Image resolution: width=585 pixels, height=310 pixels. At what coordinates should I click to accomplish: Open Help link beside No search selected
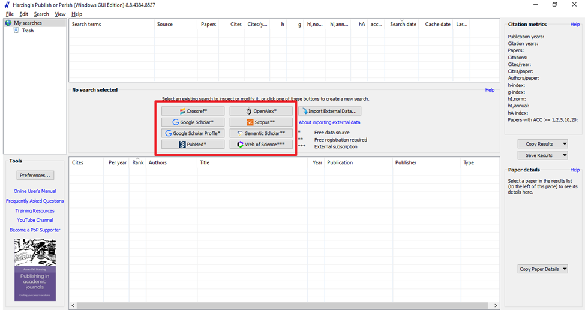[x=490, y=90]
